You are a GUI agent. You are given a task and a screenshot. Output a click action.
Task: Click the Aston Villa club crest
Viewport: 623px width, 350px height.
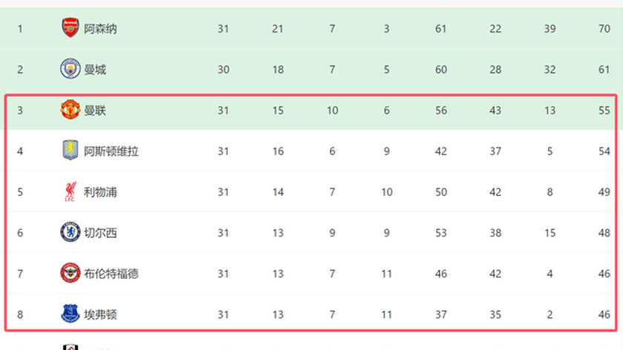(x=69, y=151)
